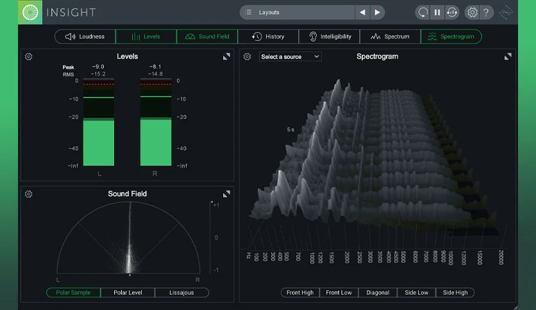Open the help question mark
The image size is (536, 310).
(x=486, y=12)
